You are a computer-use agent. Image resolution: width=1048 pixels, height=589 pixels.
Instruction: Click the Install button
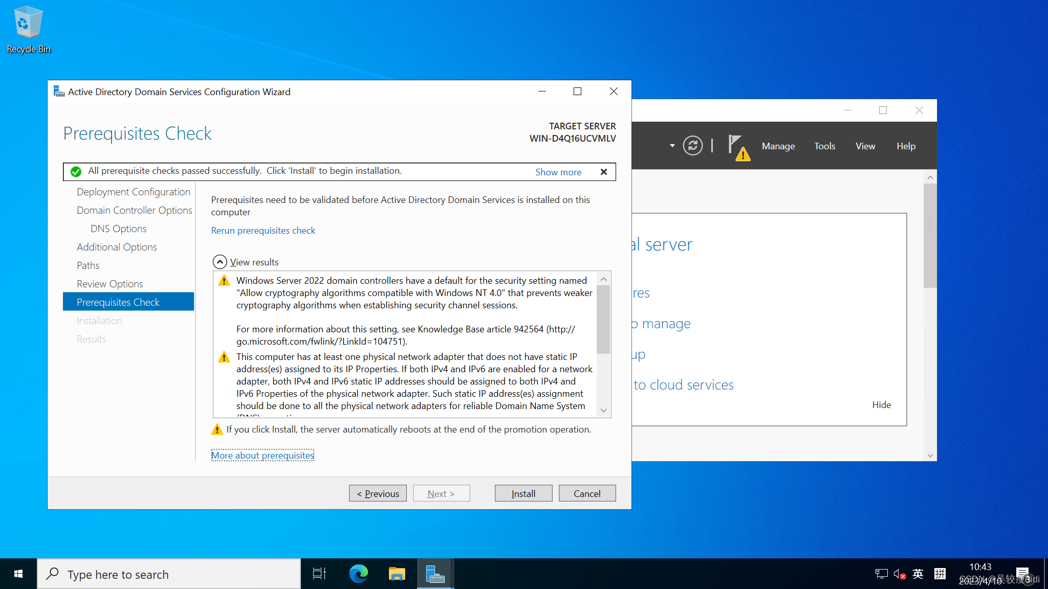click(523, 493)
